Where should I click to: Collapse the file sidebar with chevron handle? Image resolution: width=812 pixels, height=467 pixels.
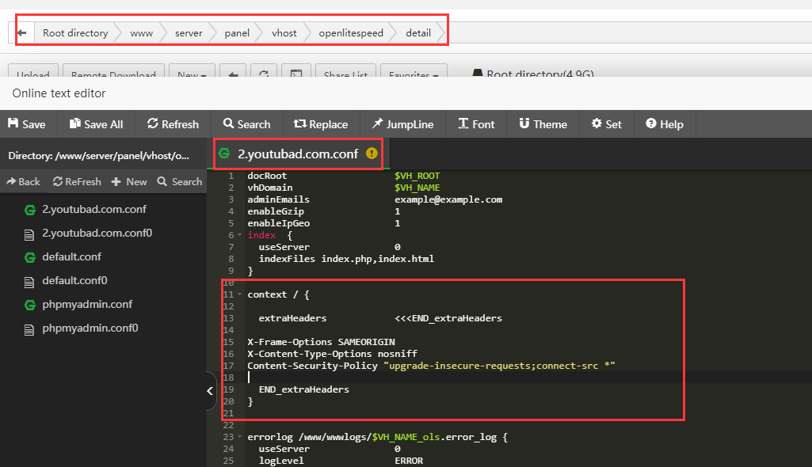210,391
